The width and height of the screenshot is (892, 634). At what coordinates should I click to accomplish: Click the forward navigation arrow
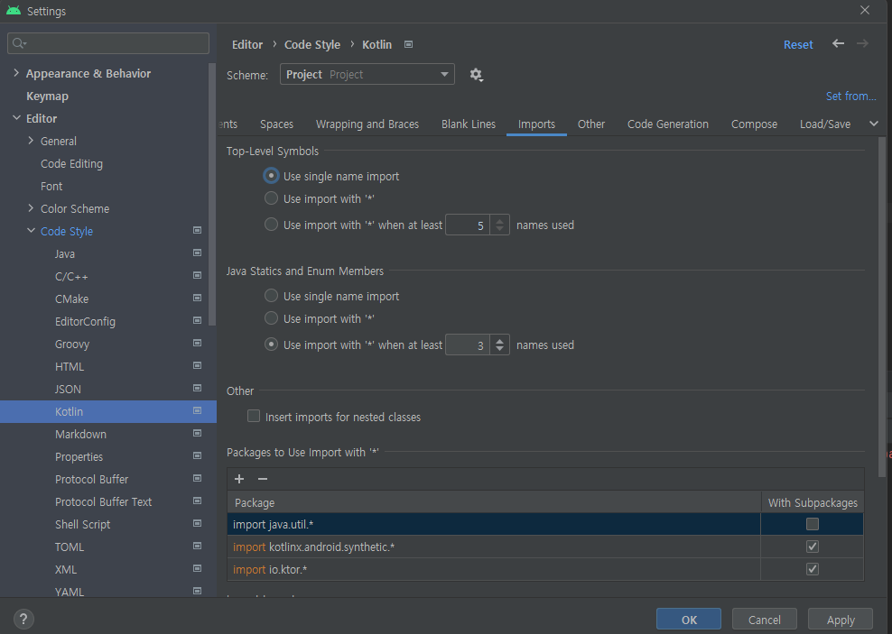pyautogui.click(x=862, y=44)
